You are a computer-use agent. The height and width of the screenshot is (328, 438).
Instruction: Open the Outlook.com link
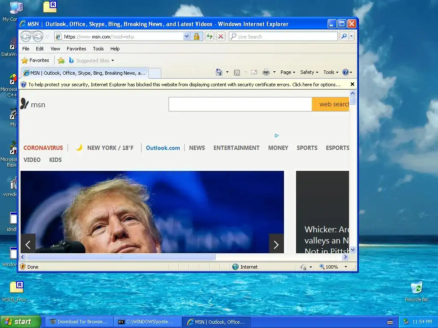coord(163,148)
